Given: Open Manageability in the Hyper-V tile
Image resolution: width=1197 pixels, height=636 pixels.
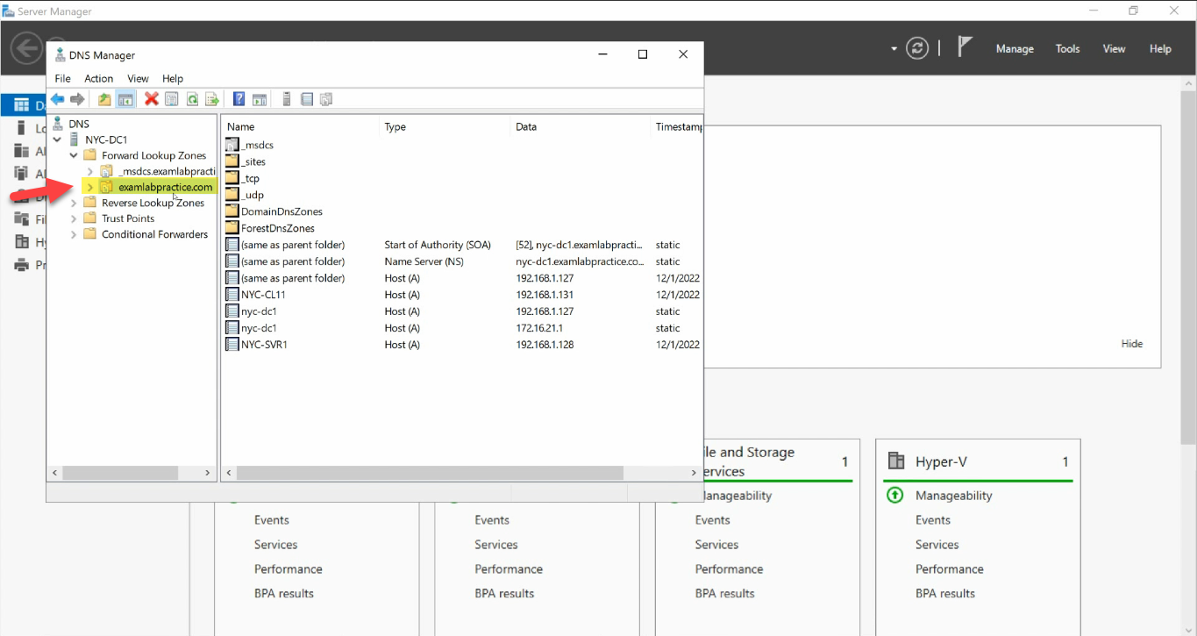Looking at the screenshot, I should coord(954,496).
